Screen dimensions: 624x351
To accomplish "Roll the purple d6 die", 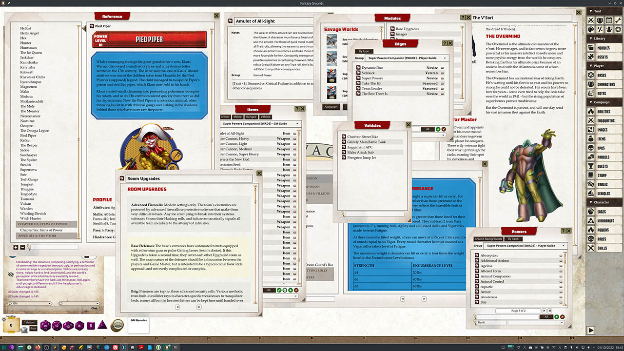I will coord(91,325).
